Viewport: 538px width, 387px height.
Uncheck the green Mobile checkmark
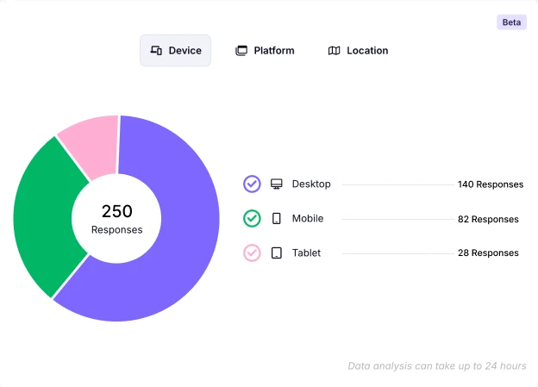click(x=252, y=219)
